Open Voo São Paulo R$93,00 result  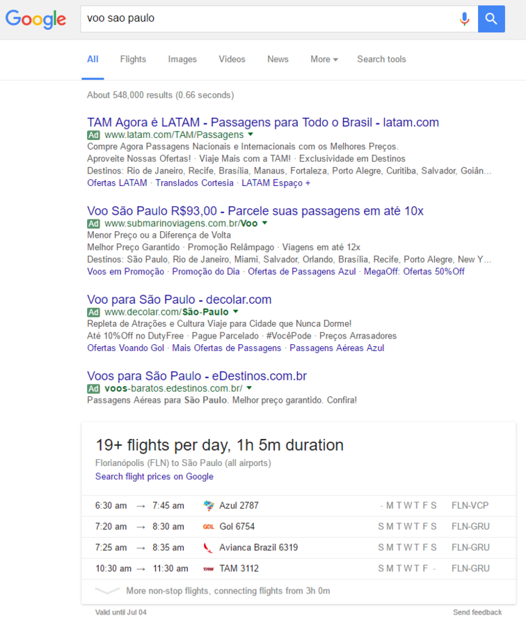click(x=255, y=210)
